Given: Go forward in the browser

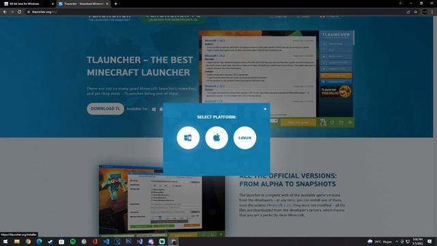Looking at the screenshot, I should 12,12.
